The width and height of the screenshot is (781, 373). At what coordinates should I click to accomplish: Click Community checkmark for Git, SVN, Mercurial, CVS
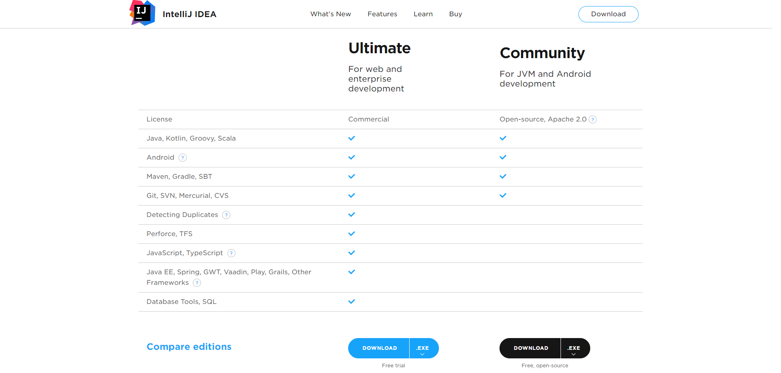503,195
